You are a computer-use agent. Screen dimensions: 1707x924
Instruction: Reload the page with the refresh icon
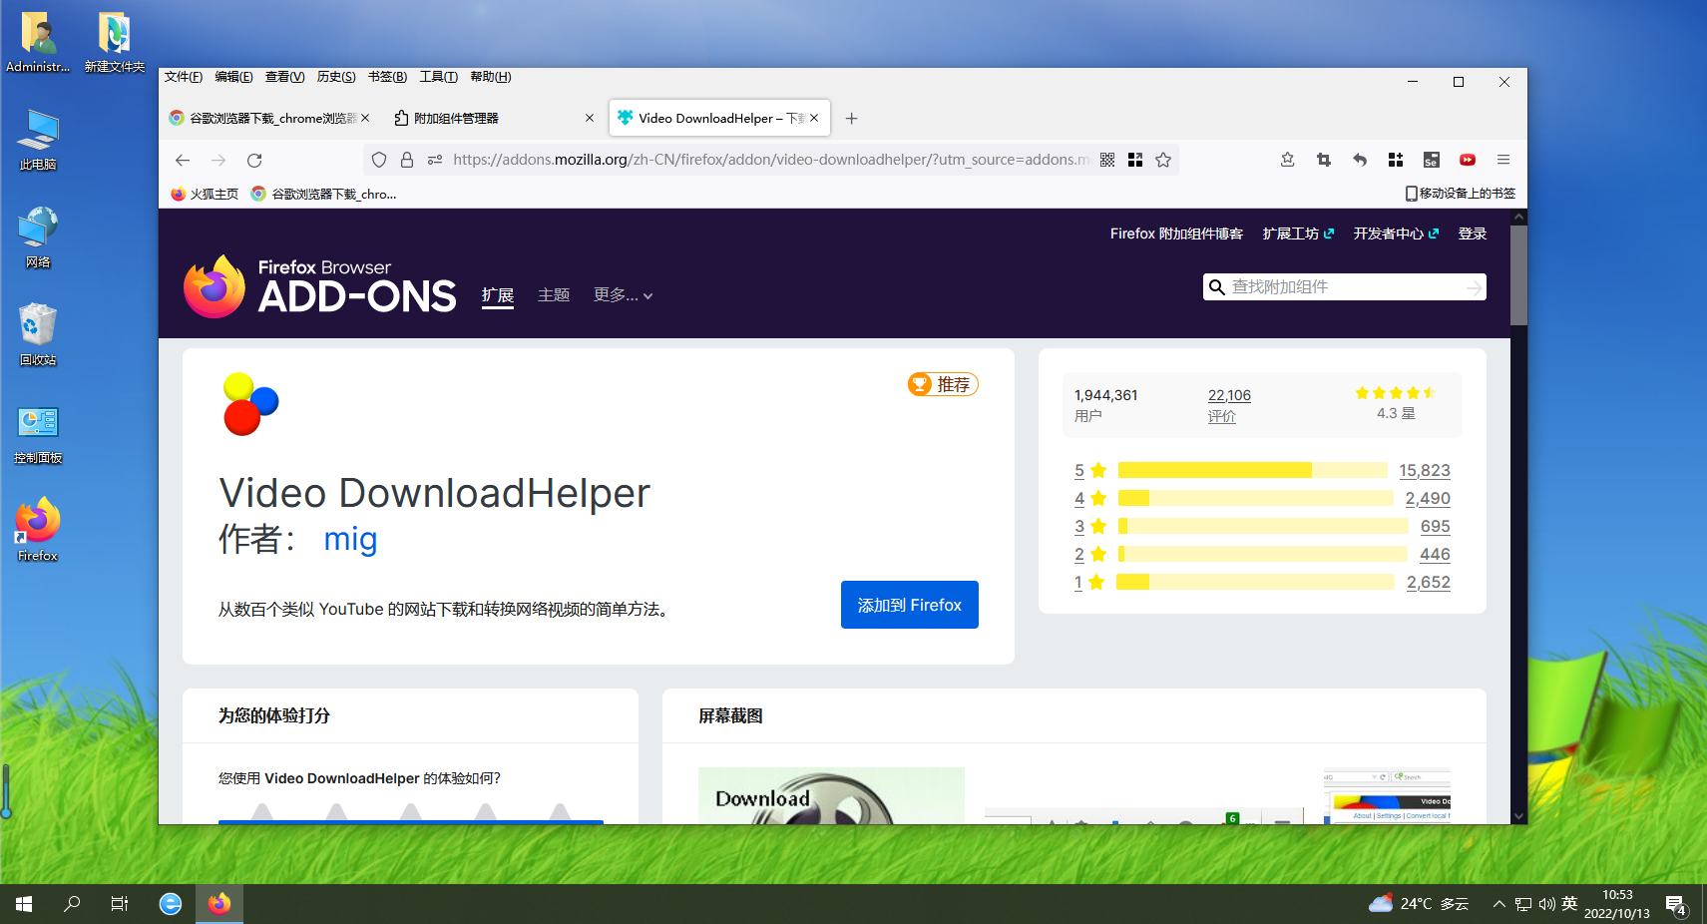[x=254, y=160]
